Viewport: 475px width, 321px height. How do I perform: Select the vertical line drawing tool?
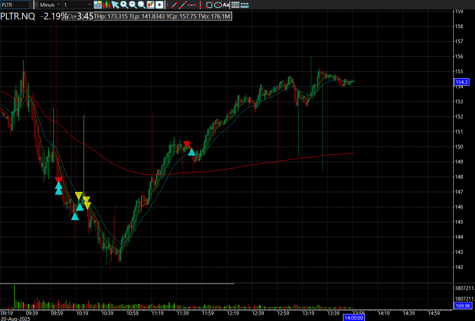(200, 5)
